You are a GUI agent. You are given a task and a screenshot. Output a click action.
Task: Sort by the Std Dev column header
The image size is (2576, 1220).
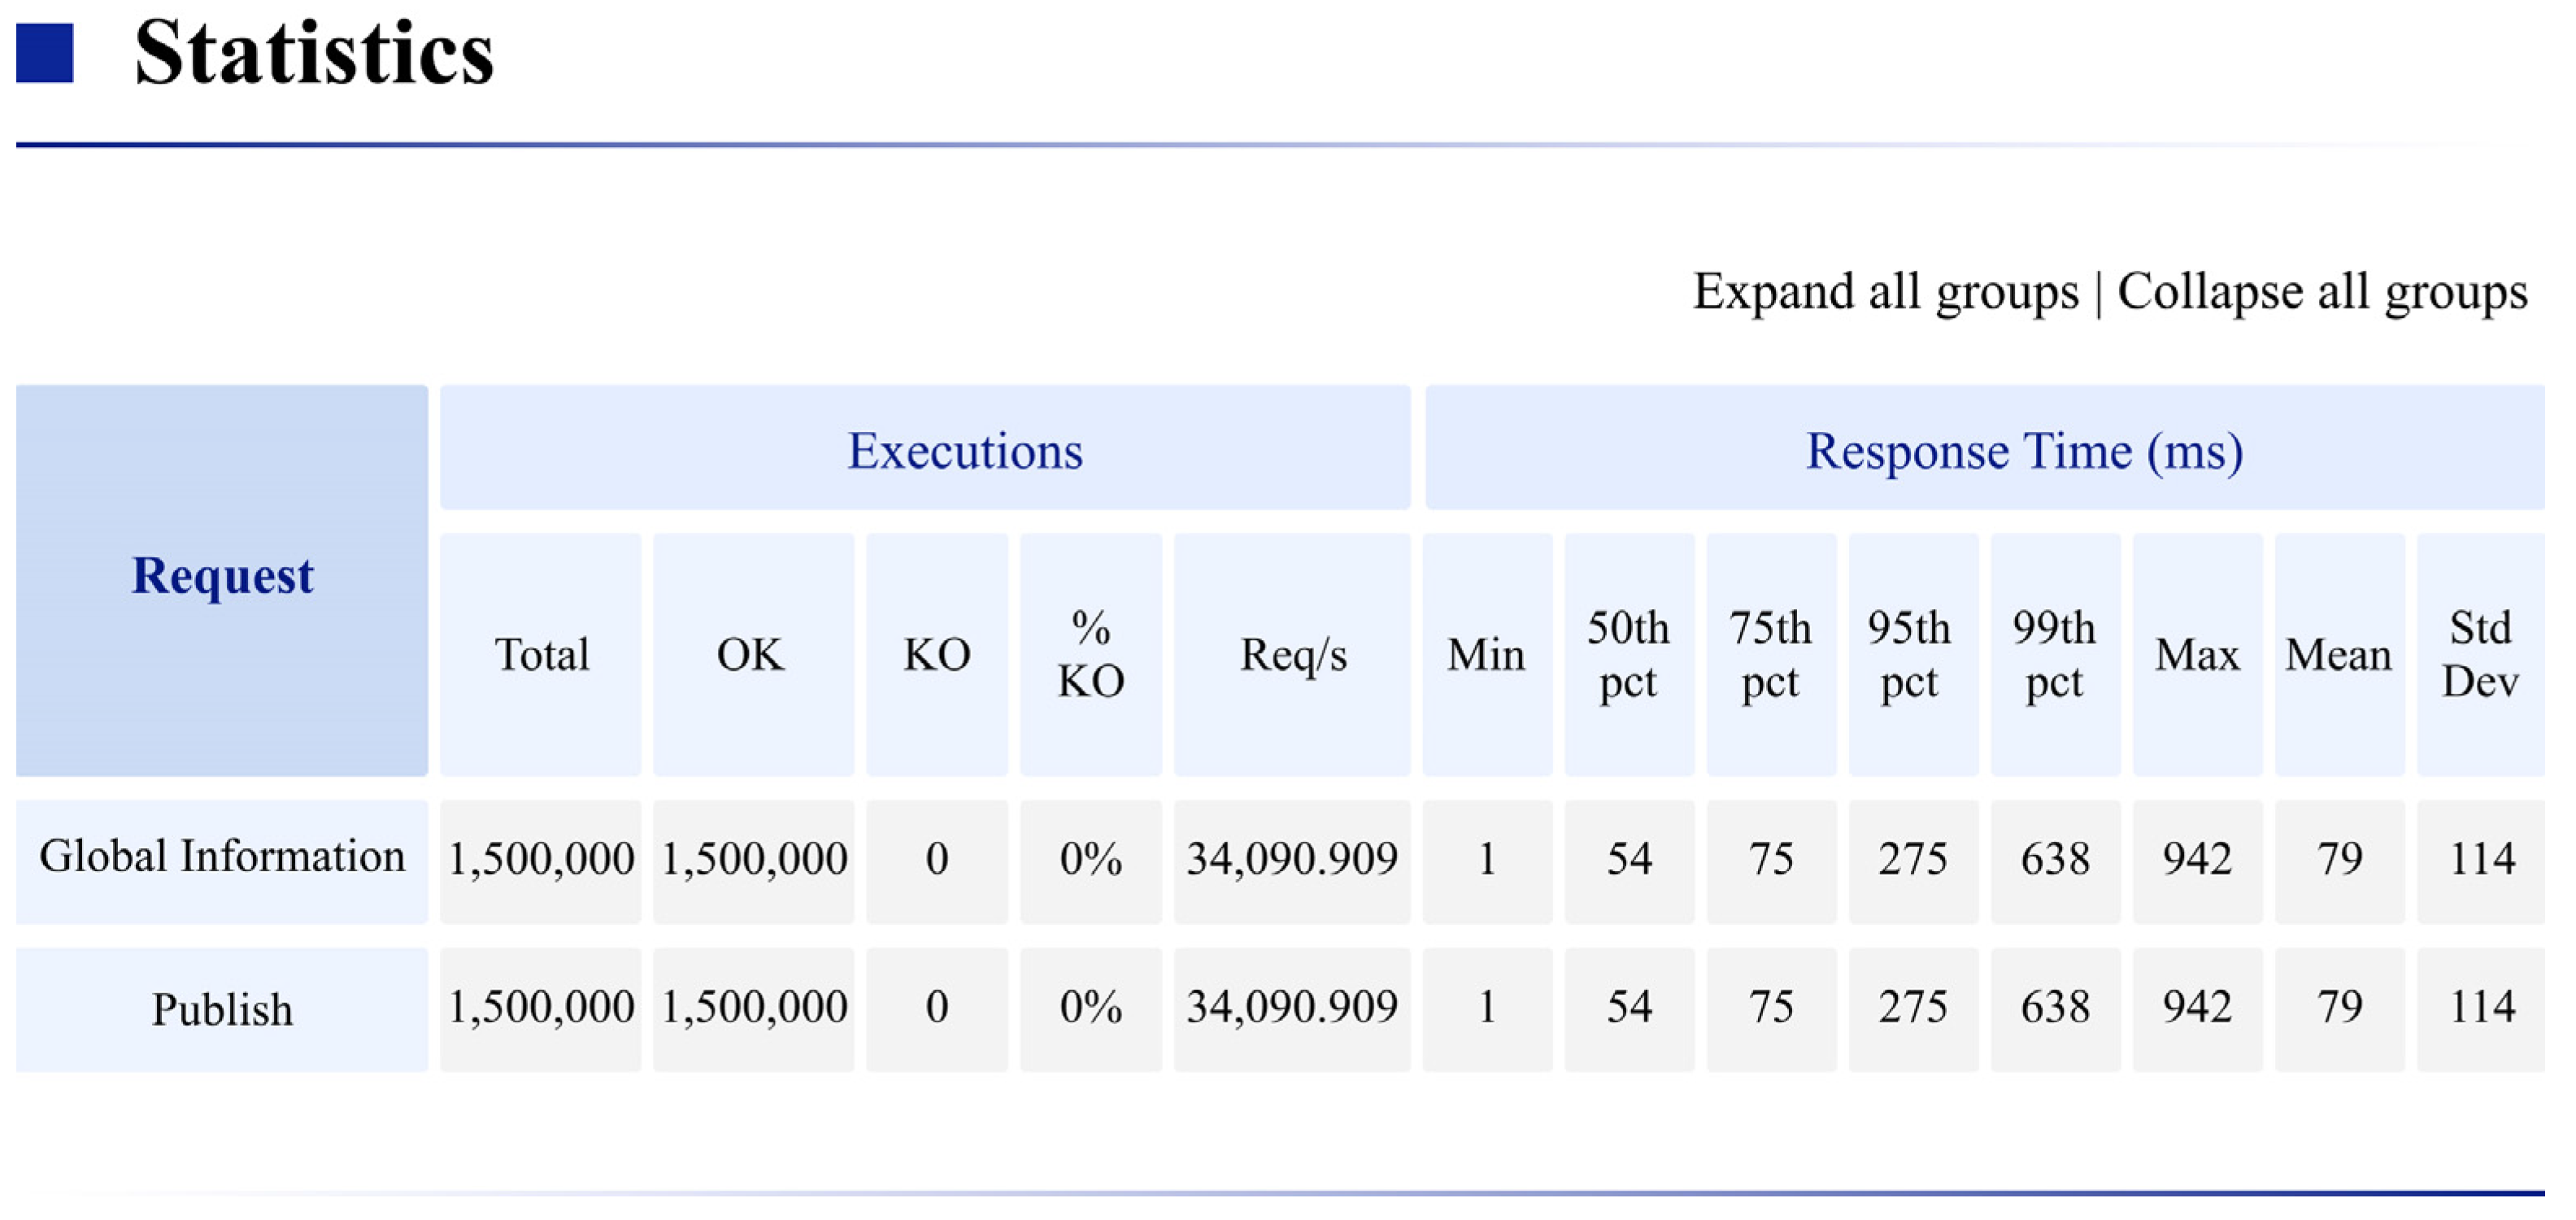(2480, 655)
